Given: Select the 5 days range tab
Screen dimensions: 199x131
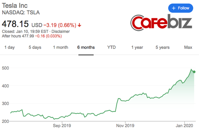Looking at the screenshot, I should [35, 47].
